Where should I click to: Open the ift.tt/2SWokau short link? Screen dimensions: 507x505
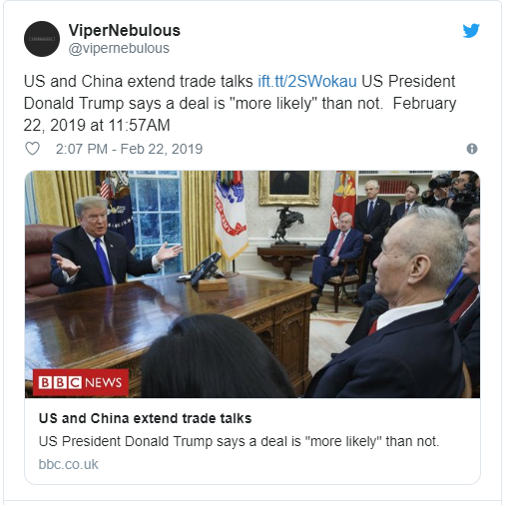pos(307,81)
